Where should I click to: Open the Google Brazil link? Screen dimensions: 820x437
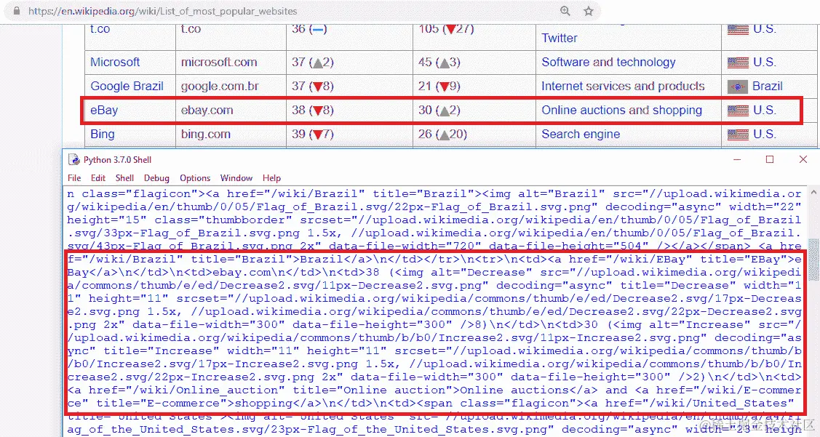[127, 87]
